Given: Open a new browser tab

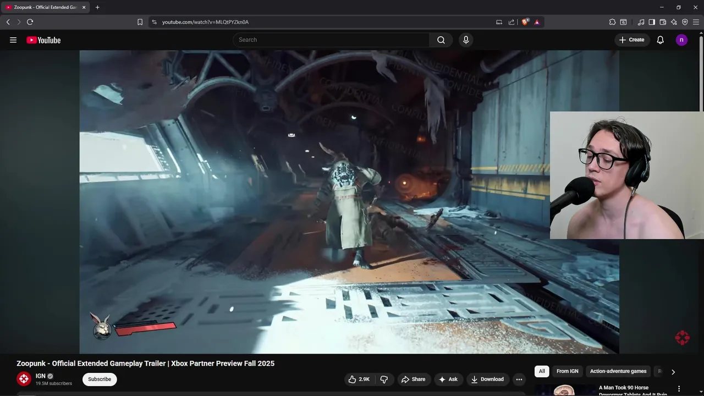Looking at the screenshot, I should (x=97, y=7).
